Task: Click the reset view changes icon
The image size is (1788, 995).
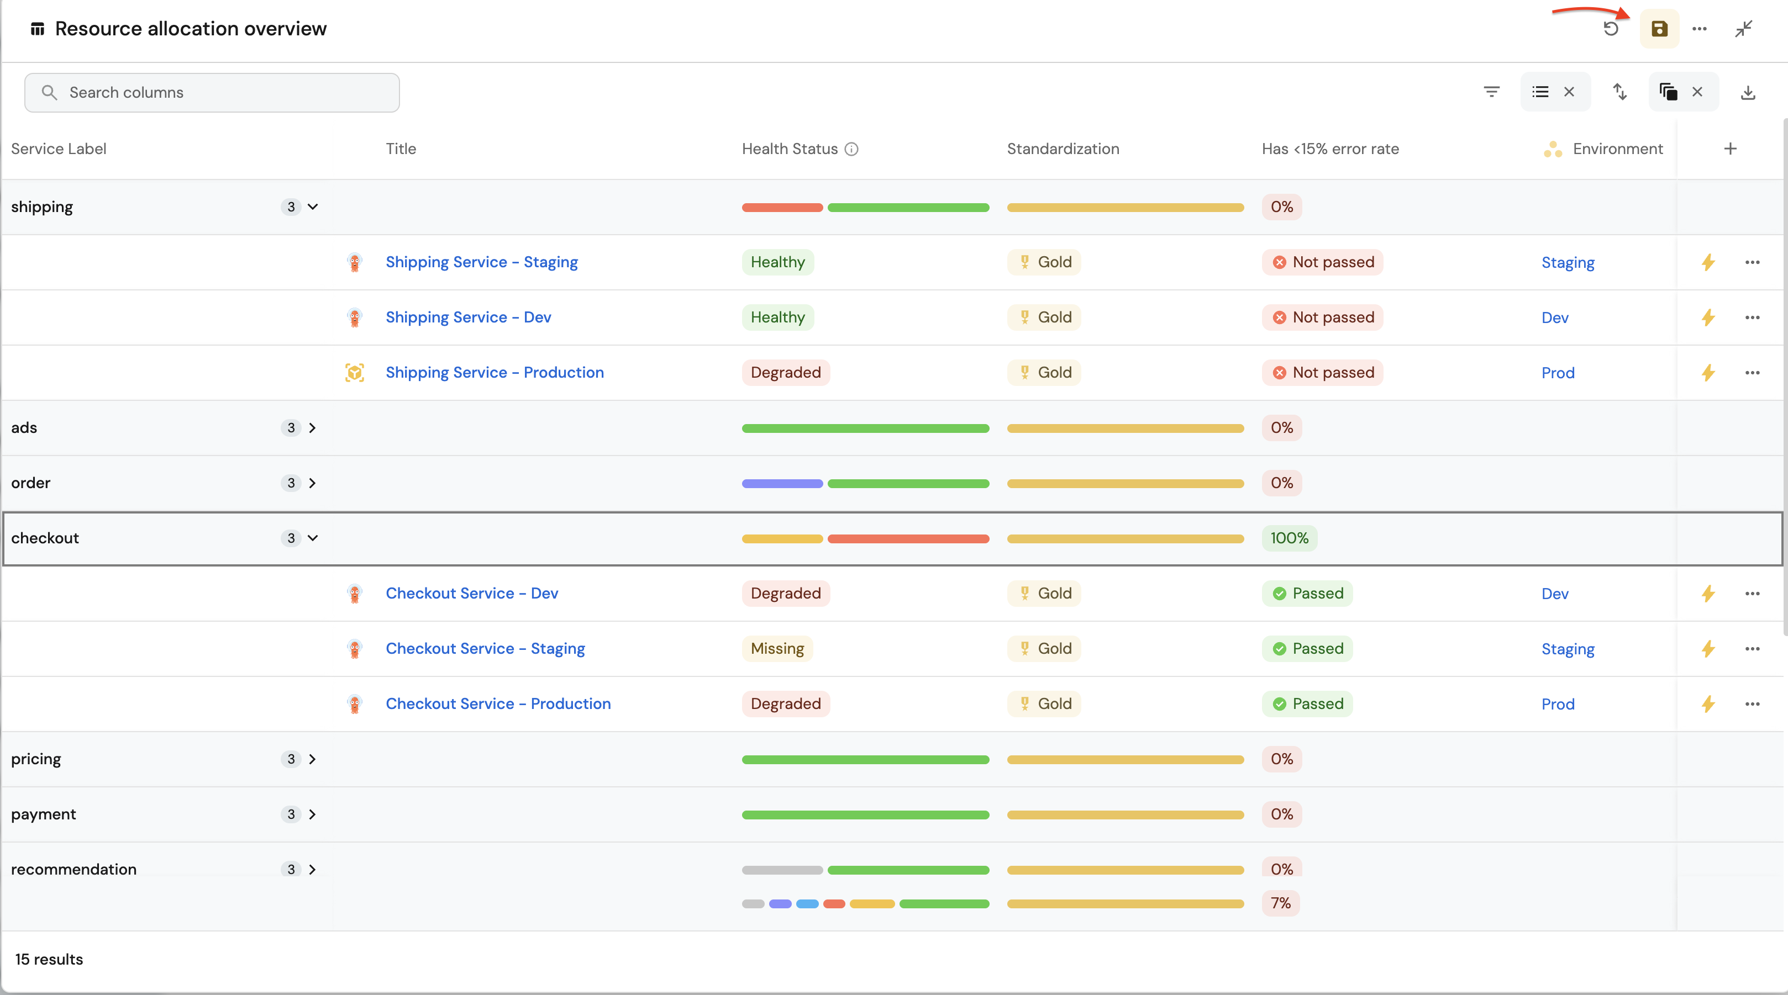Action: point(1610,29)
